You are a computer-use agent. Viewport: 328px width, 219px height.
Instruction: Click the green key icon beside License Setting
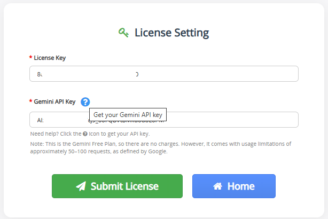pyautogui.click(x=123, y=33)
